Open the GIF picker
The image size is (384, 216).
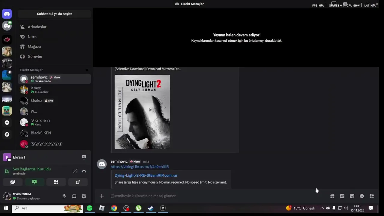pos(342,196)
